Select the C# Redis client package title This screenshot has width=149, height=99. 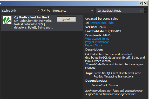coord(33,17)
